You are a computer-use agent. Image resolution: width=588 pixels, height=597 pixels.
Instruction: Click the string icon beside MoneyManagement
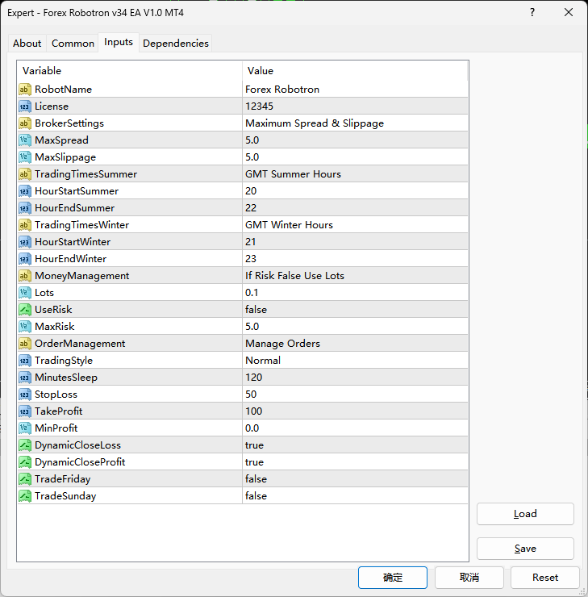coord(25,276)
